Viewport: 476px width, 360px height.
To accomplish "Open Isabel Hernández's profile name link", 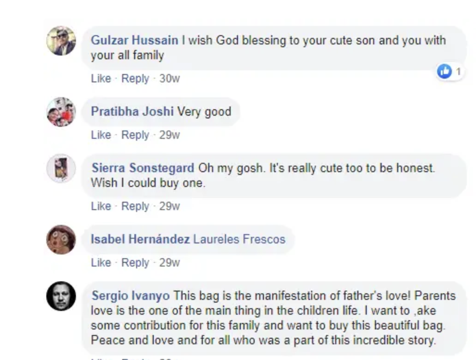I will (140, 239).
